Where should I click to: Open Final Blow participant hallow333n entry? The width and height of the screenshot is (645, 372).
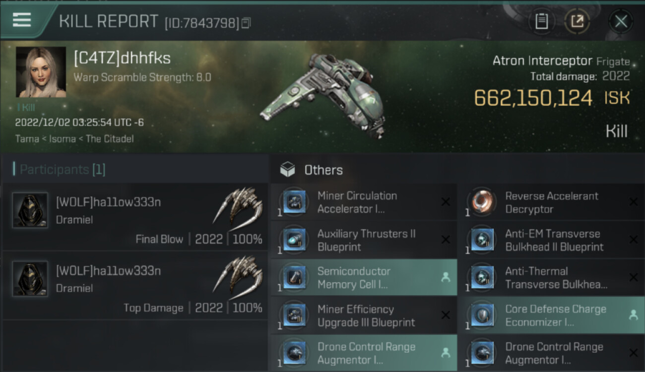pyautogui.click(x=135, y=217)
